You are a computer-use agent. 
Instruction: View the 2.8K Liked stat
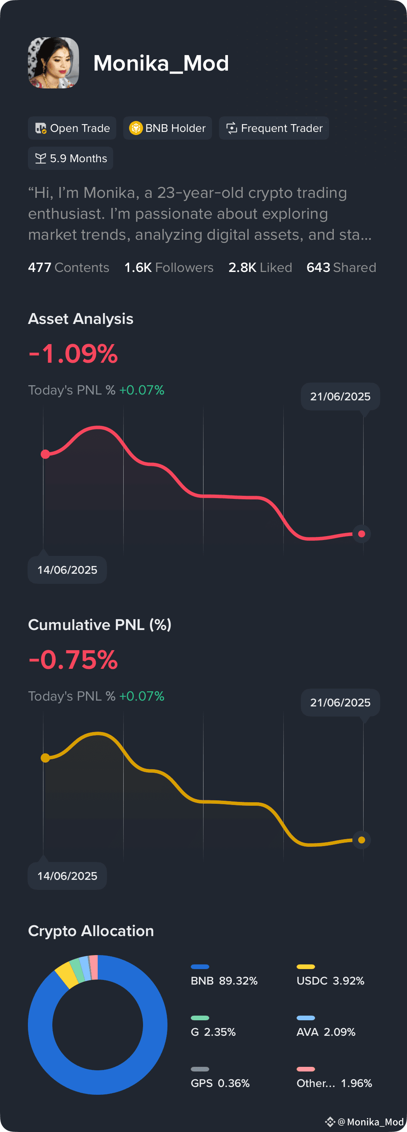tap(260, 268)
